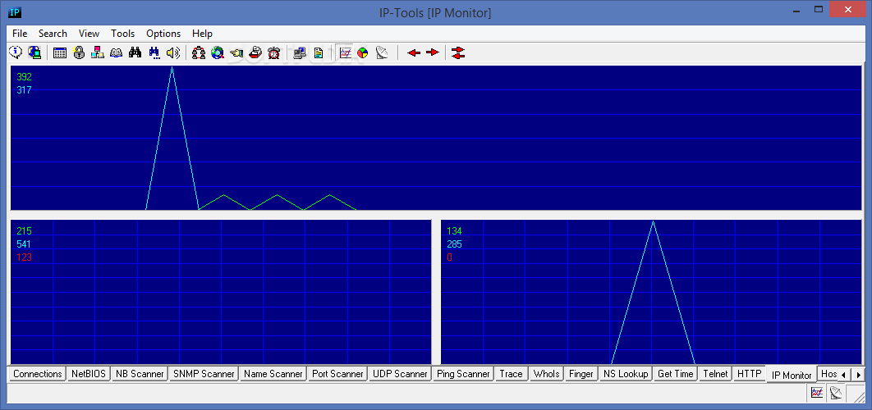Image resolution: width=872 pixels, height=410 pixels.
Task: Select the IP Monitor tab
Action: pyautogui.click(x=792, y=375)
